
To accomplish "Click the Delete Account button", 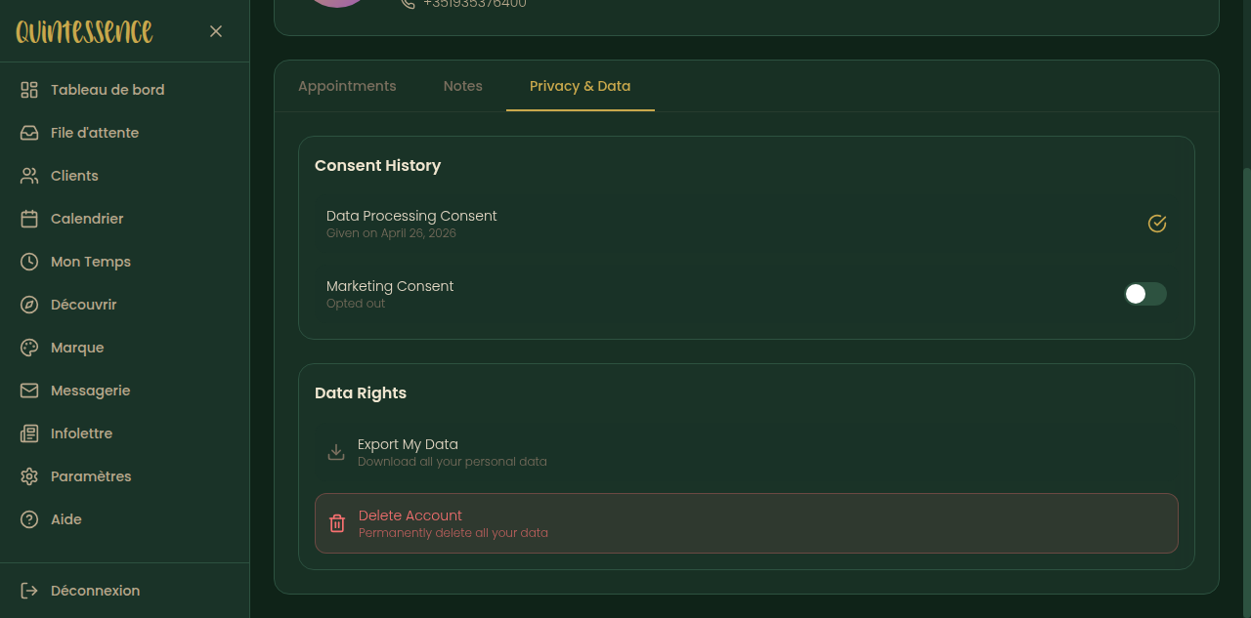I will [747, 523].
